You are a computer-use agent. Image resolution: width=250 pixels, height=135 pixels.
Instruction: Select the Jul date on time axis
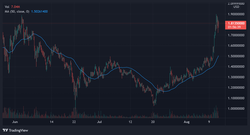tap(99, 122)
